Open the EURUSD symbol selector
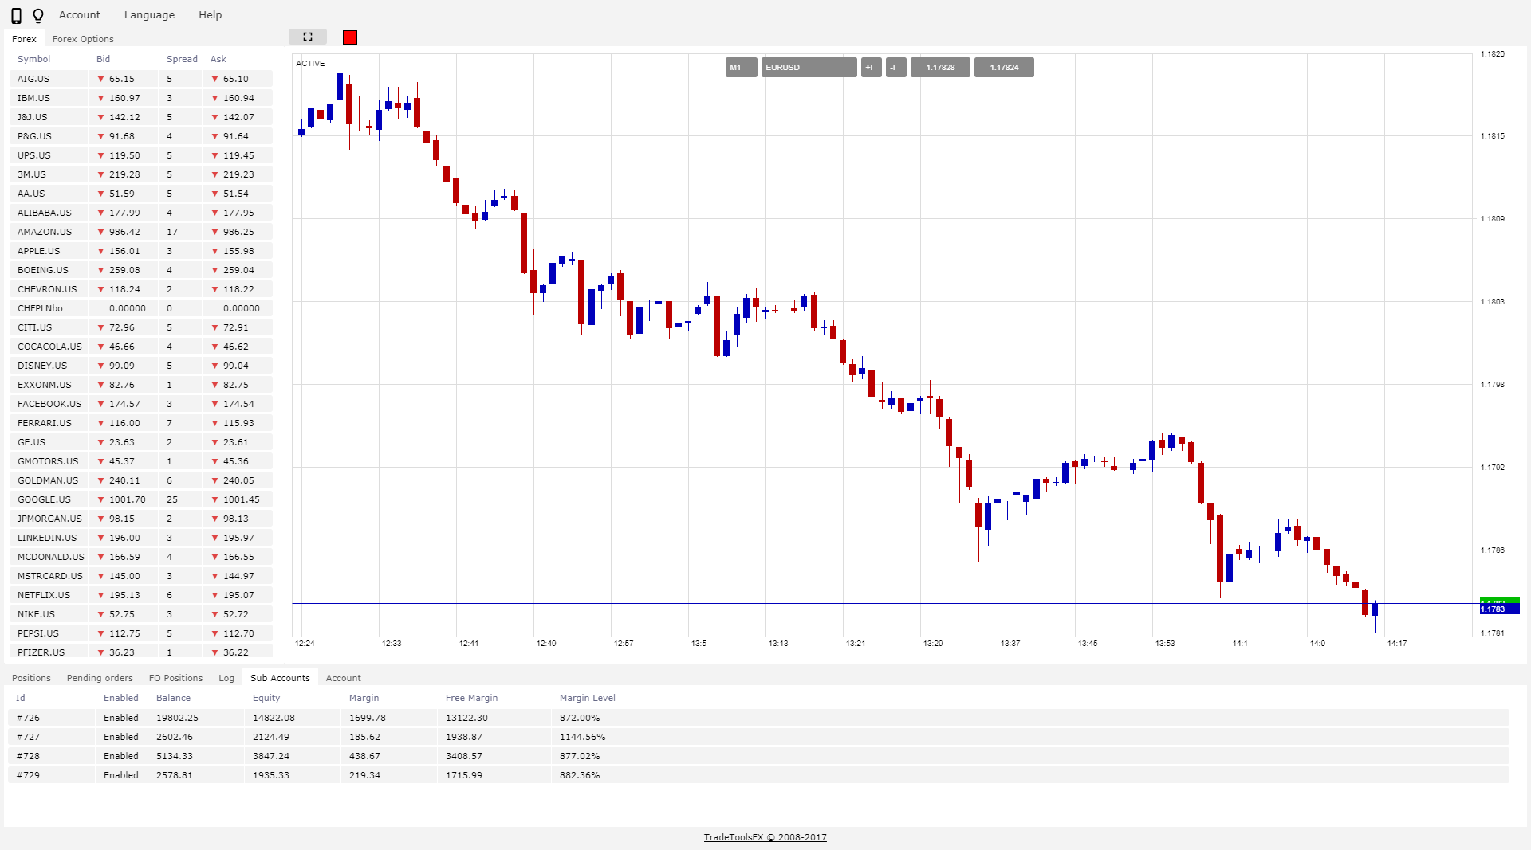This screenshot has height=850, width=1531. pos(808,68)
